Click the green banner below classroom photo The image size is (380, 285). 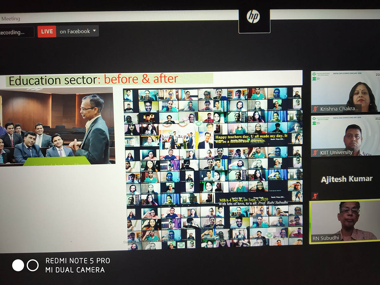[x=57, y=161]
